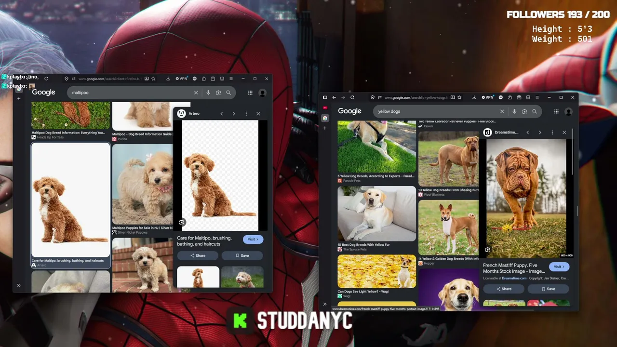Viewport: 617px width, 347px height.
Task: Open Google apps grid in the maltipoo window
Action: point(250,93)
